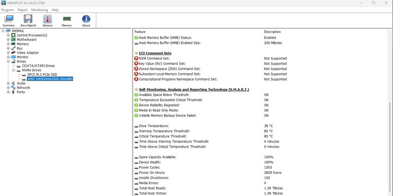Open the Program menu
Image resolution: width=393 pixels, height=196 pixels.
(x=7, y=10)
